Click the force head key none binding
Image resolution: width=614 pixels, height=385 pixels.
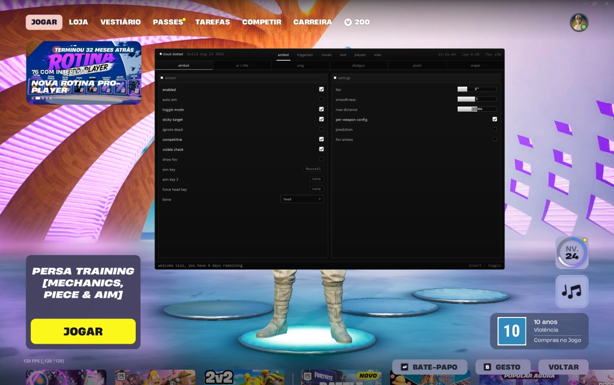pos(317,189)
